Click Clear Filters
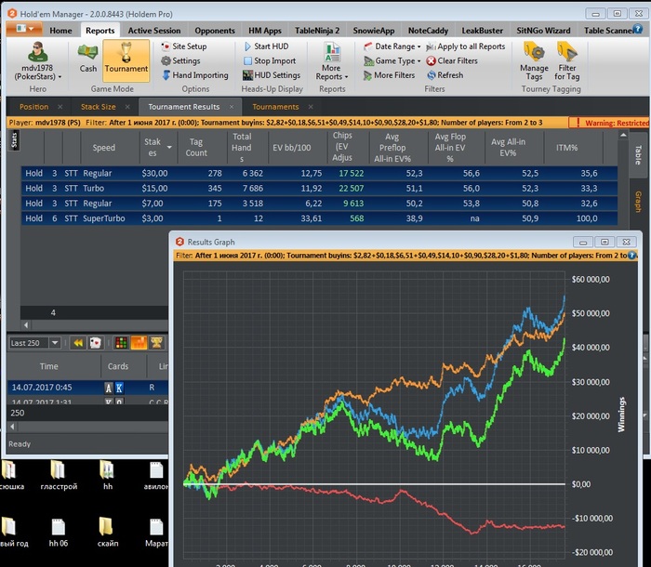 (x=452, y=60)
